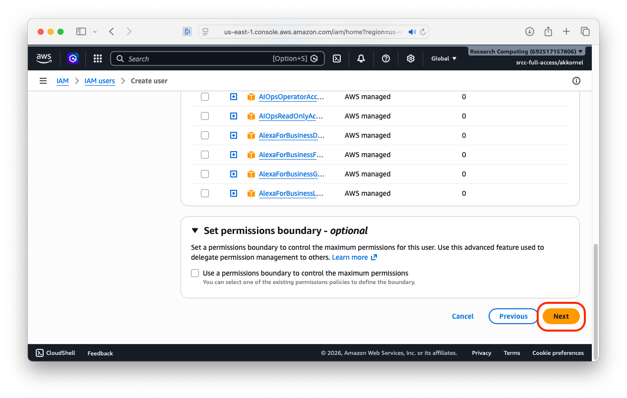Open the AWS home logo

click(x=44, y=58)
